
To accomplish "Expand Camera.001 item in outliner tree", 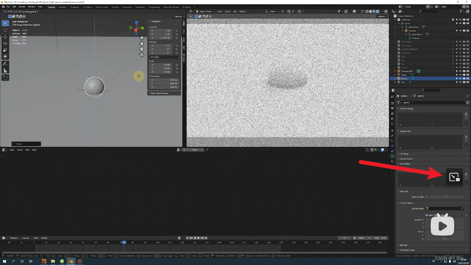I will [x=395, y=71].
